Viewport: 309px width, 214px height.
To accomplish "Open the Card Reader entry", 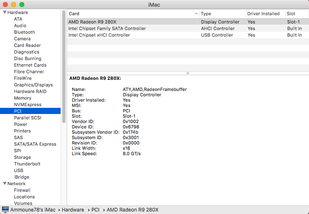I will [x=27, y=45].
